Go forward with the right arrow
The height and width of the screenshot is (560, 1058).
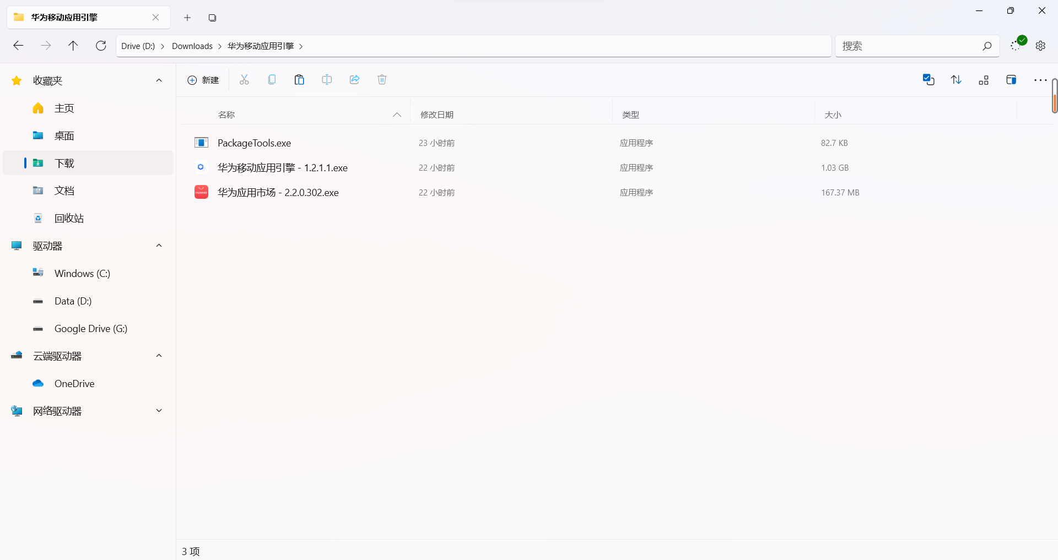[x=46, y=46]
